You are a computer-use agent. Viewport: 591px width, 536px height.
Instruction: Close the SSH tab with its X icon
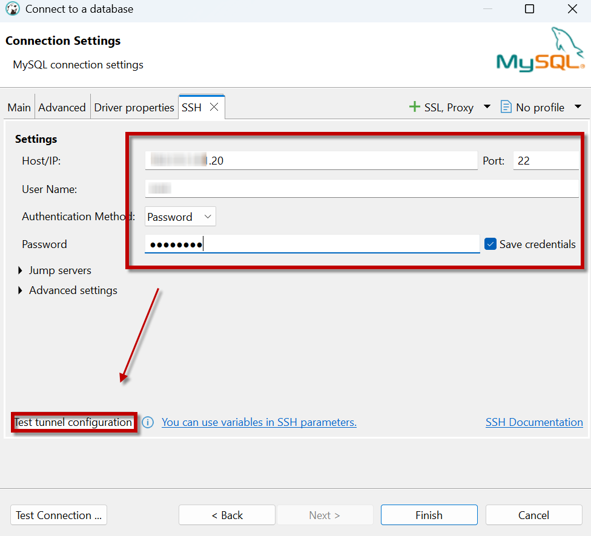214,107
